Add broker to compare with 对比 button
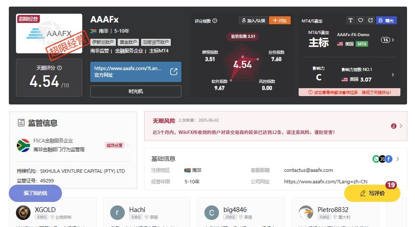Screen dimensions: 415x227 [280, 20]
